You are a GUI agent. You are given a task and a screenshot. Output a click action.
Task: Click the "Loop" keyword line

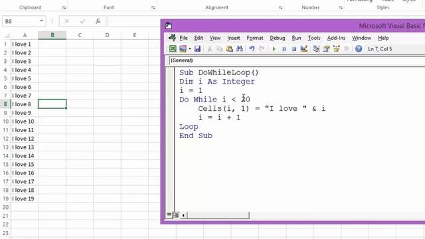189,127
